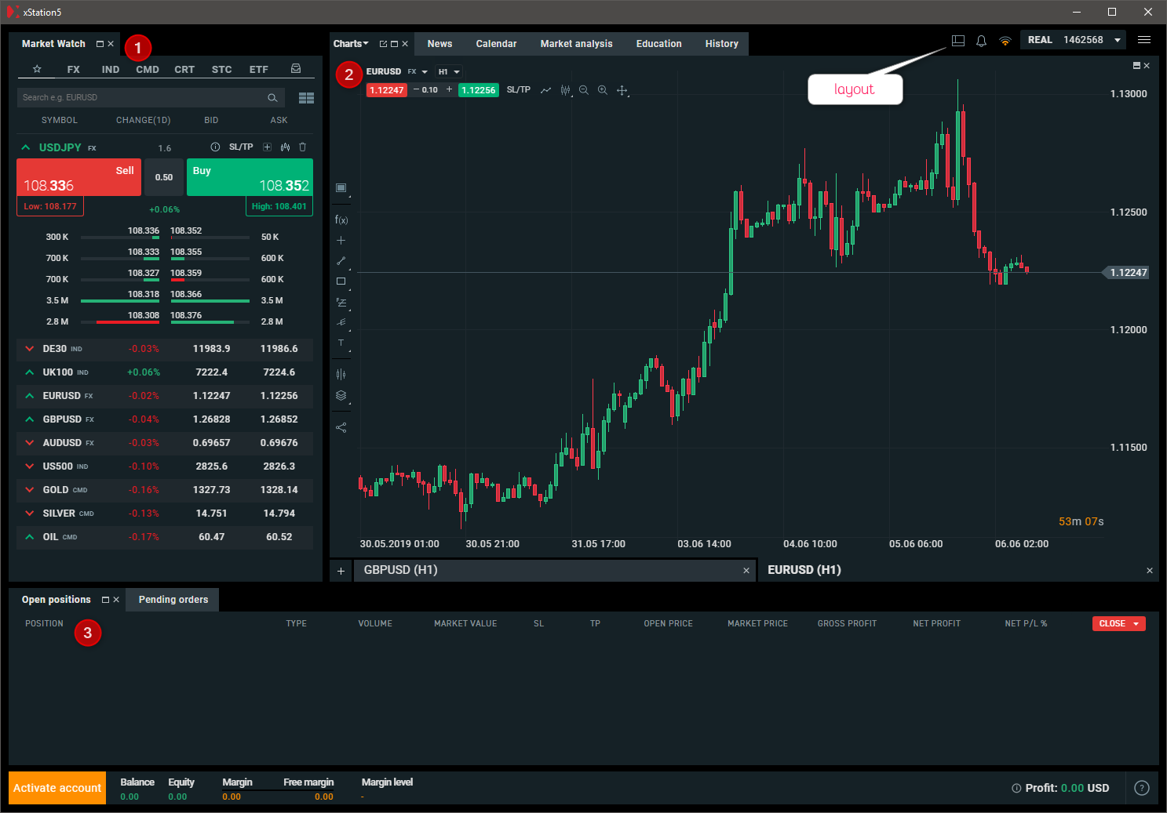The width and height of the screenshot is (1167, 813).
Task: Open the REAL 1462568 account dropdown
Action: 1073,40
